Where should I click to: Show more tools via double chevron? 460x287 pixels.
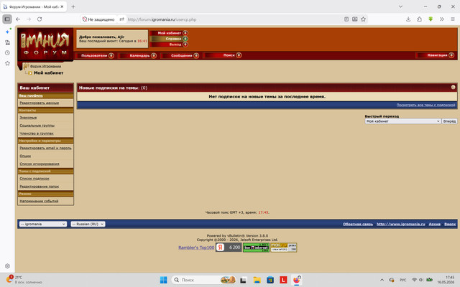[442, 19]
